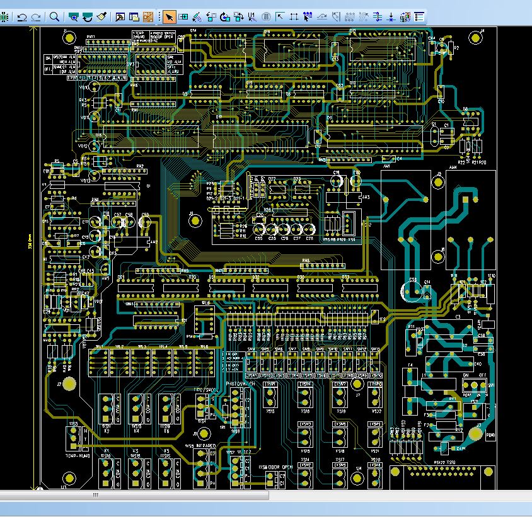Click the DOOR OPEN silkscreen text
The width and height of the screenshot is (532, 517).
click(280, 467)
